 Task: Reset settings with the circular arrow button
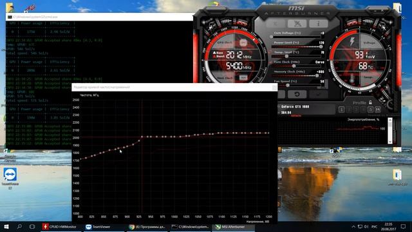click(x=297, y=94)
